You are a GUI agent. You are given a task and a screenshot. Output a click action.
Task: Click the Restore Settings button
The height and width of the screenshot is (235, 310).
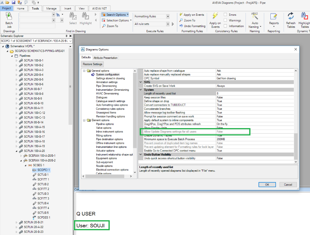pyautogui.click(x=93, y=64)
